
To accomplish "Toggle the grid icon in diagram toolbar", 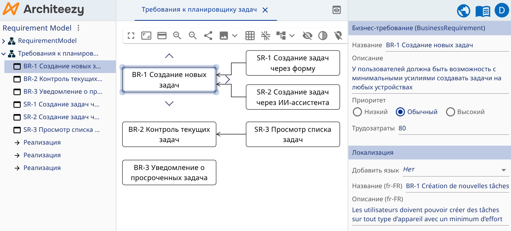I will pos(250,36).
